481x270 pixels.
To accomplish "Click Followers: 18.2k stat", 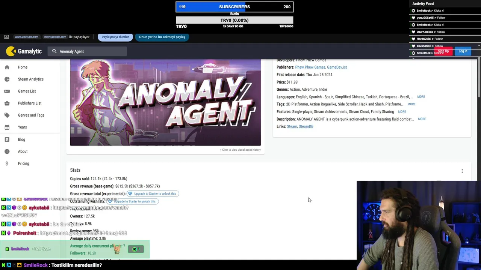I will (x=83, y=253).
